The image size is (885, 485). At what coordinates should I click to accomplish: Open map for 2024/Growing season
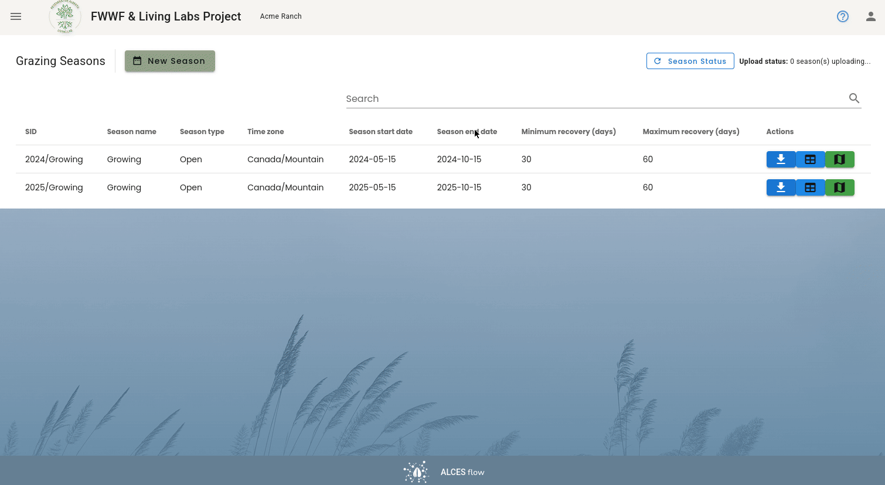point(840,159)
